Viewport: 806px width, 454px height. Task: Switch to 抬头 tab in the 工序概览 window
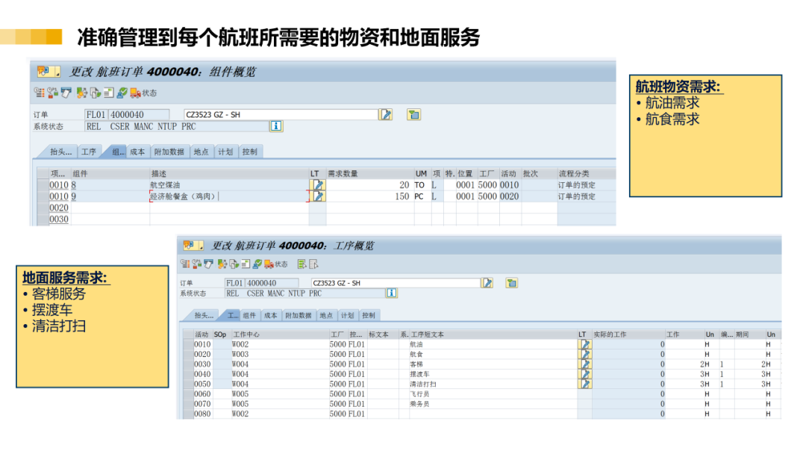click(204, 315)
